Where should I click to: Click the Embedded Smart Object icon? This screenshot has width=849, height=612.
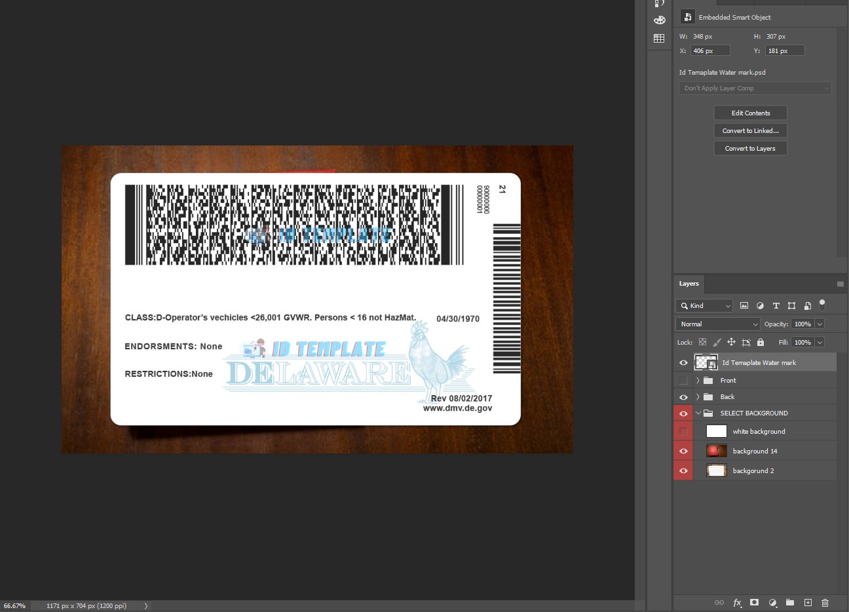point(687,17)
